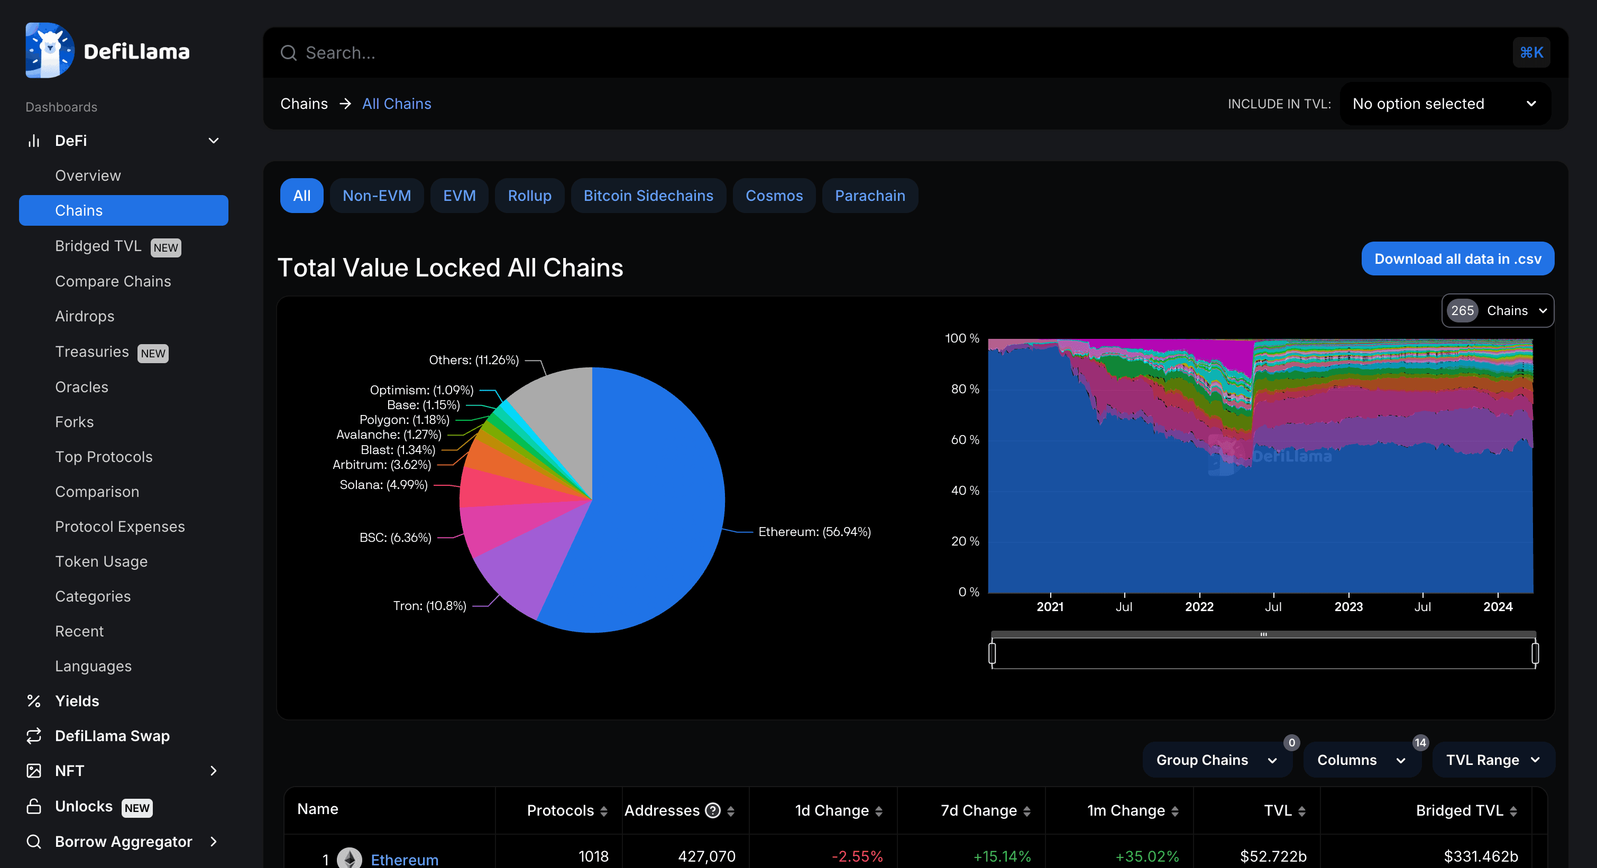This screenshot has height=868, width=1597.
Task: Open the Include in TVL dropdown
Action: [x=1445, y=104]
